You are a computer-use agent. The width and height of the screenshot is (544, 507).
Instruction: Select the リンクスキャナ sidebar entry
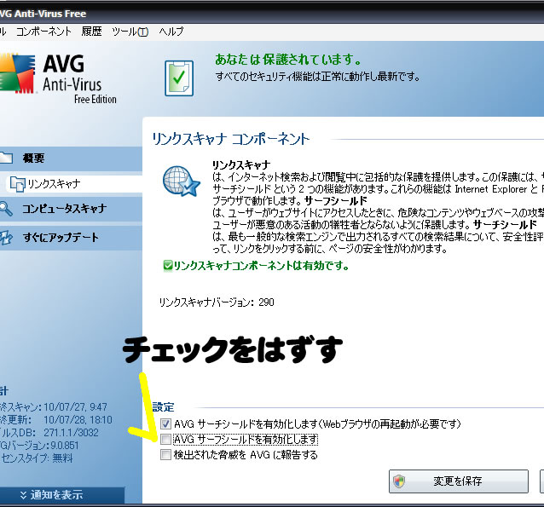[x=74, y=184]
